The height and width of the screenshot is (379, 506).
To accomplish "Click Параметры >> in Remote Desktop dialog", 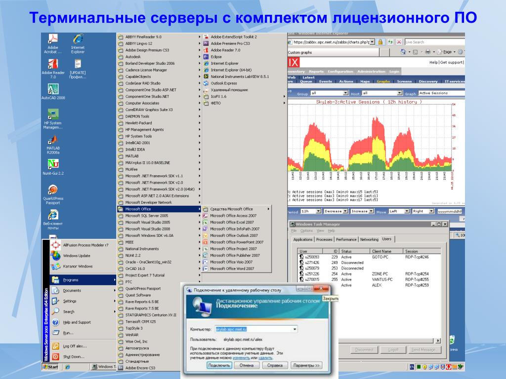I will point(306,365).
